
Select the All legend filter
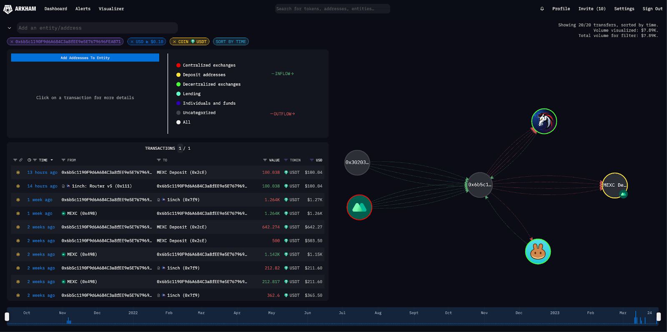coord(183,122)
